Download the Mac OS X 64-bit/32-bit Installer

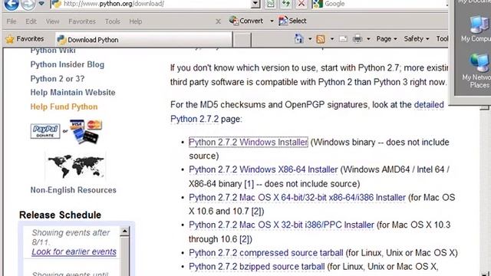click(x=297, y=198)
